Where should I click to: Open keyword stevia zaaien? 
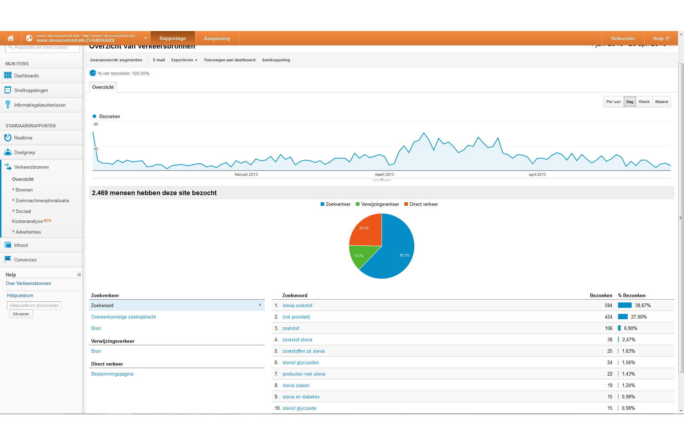(296, 385)
